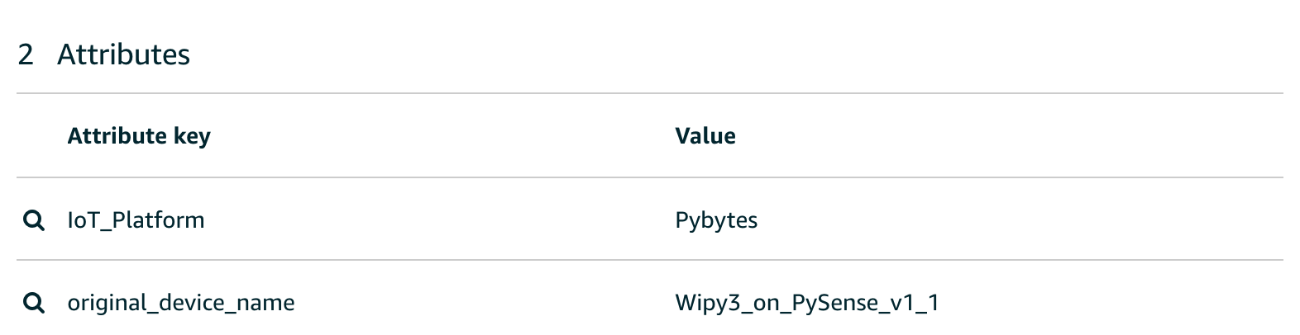Screen dimensions: 1300x335
Task: Click the word 'key' in Attribute key header
Action: [192, 137]
